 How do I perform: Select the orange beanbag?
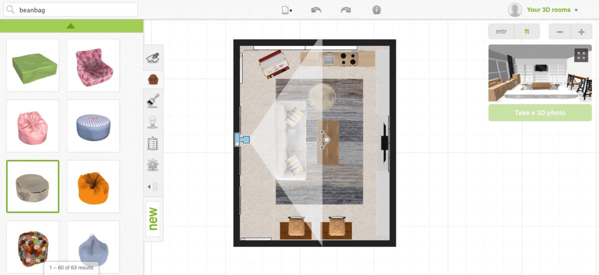pyautogui.click(x=93, y=186)
